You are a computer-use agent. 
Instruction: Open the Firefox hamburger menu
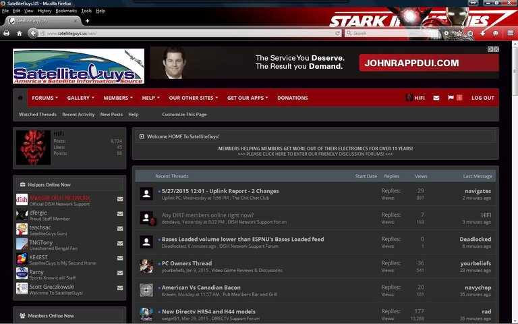click(x=511, y=32)
